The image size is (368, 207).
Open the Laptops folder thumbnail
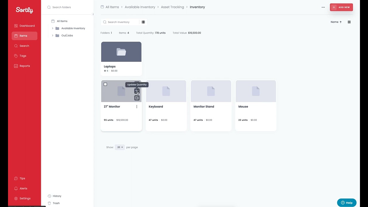click(121, 52)
